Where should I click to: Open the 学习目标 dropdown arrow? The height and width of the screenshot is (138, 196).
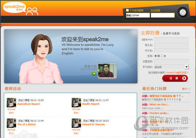click(x=187, y=67)
